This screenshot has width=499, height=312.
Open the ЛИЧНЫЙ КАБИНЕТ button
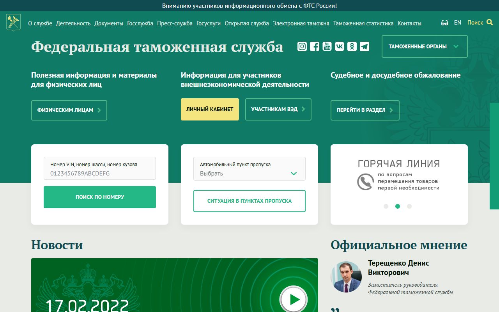tap(210, 109)
